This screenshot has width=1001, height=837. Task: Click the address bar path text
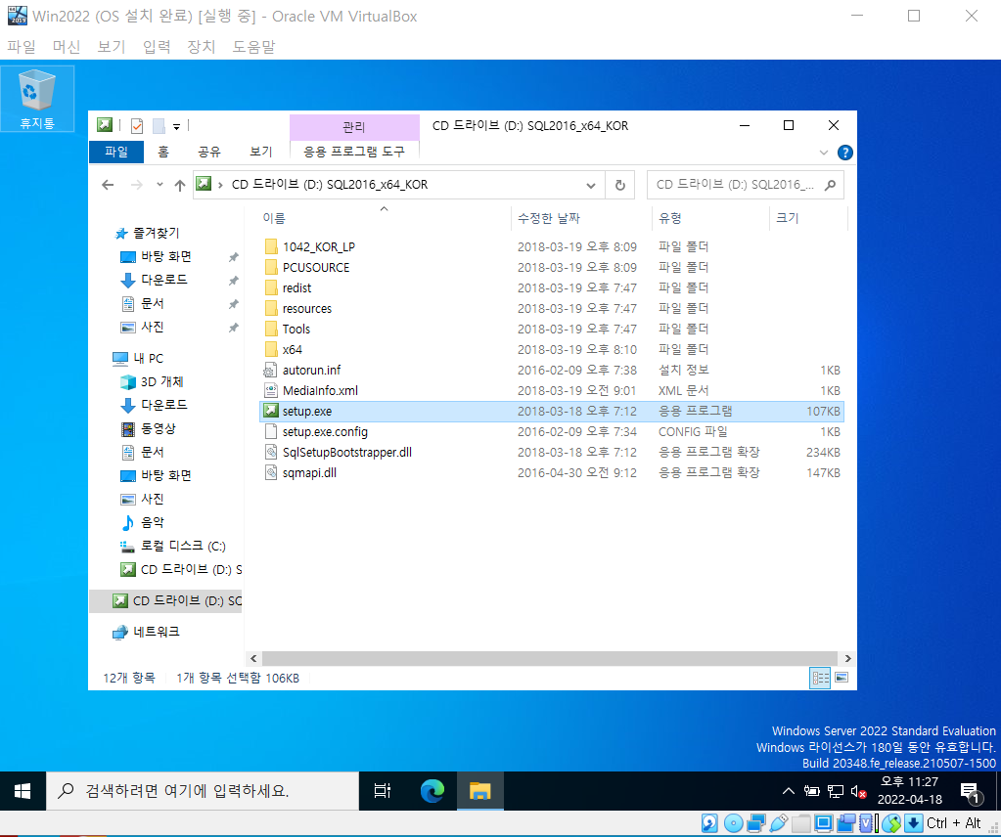pyautogui.click(x=330, y=185)
